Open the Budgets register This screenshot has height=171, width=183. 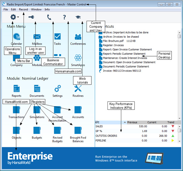(37, 130)
